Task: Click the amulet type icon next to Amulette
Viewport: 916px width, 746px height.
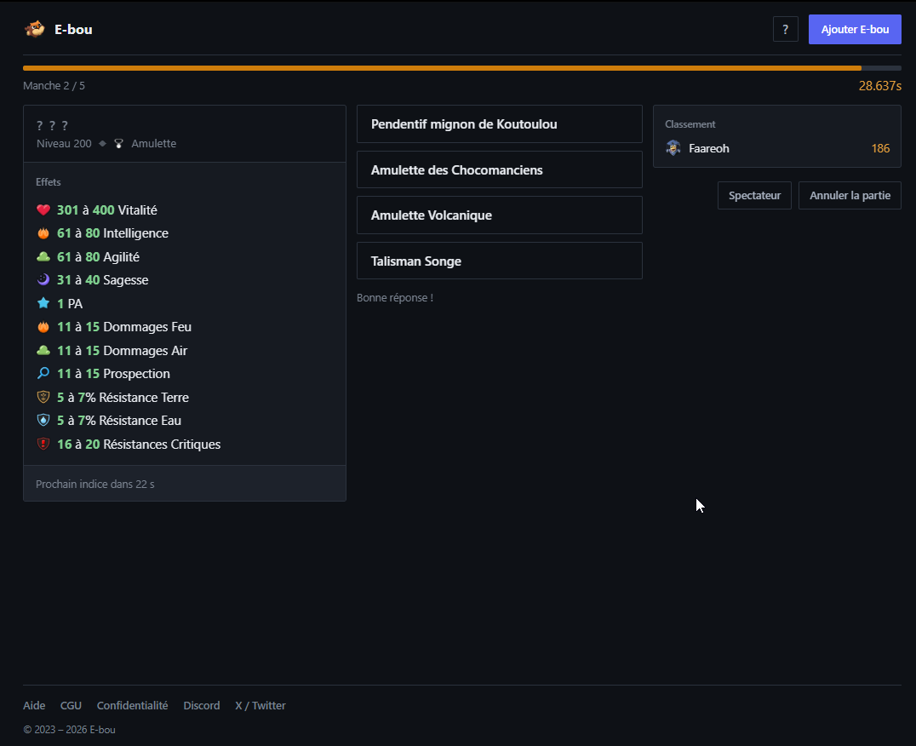Action: (118, 144)
